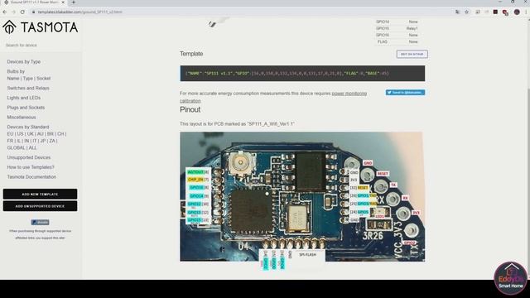Click the Template heading

(x=191, y=54)
